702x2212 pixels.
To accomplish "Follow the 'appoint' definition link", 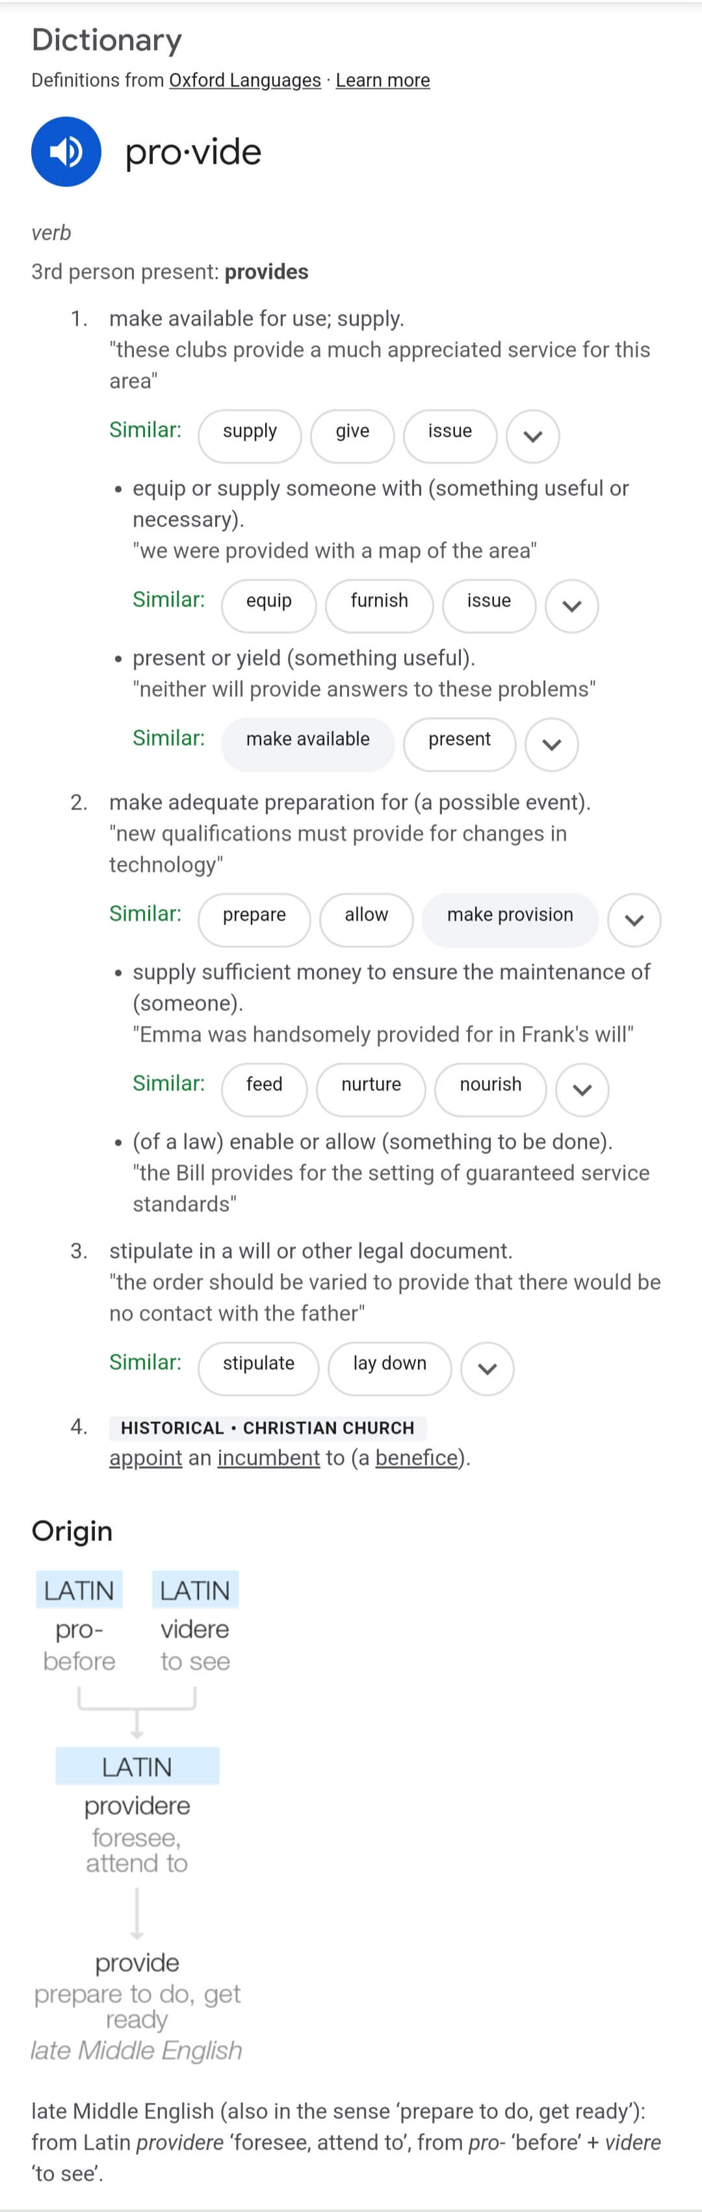I will pos(146,1458).
